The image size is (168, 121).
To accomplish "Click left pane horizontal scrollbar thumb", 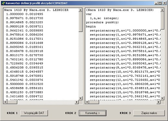I will coord(12,102).
